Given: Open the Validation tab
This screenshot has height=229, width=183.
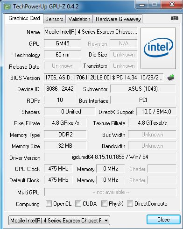Looking at the screenshot, I should pos(79,19).
